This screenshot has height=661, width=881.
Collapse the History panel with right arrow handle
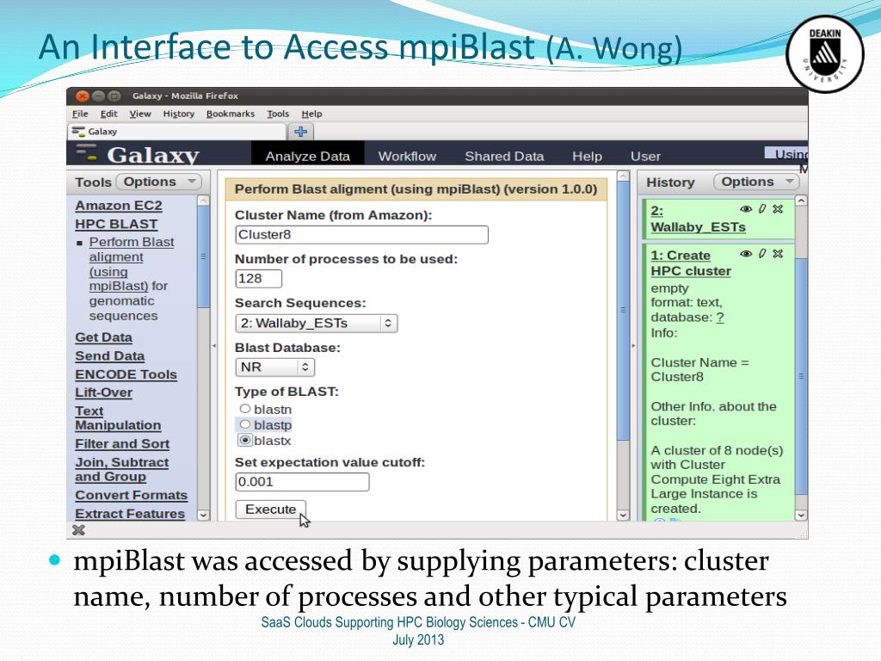(633, 346)
